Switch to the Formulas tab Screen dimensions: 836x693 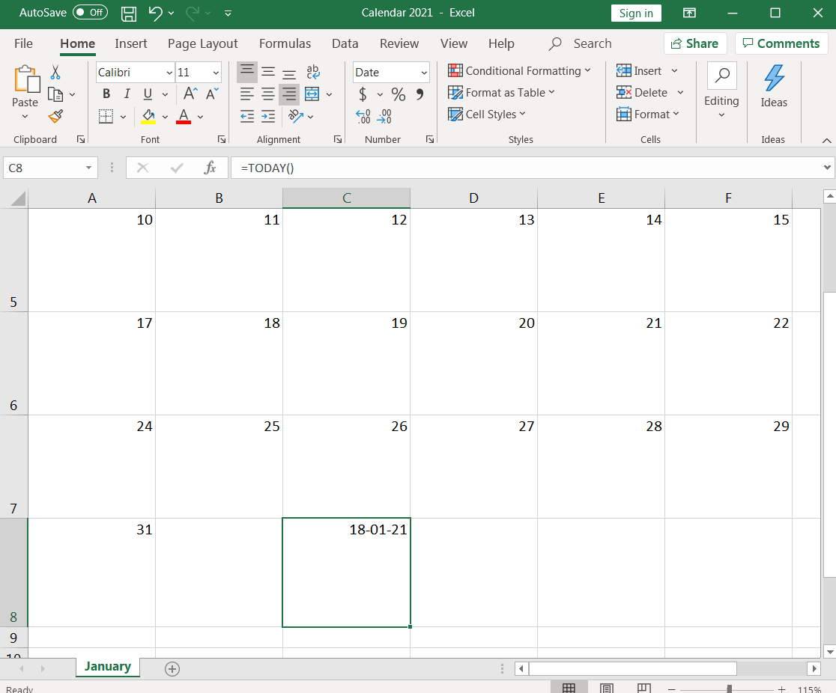tap(285, 43)
